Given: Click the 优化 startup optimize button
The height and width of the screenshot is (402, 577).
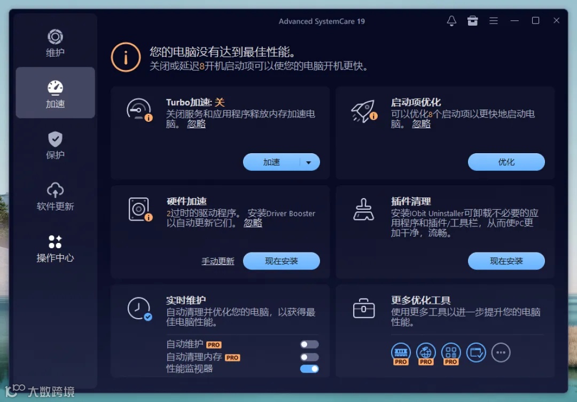Looking at the screenshot, I should 506,162.
